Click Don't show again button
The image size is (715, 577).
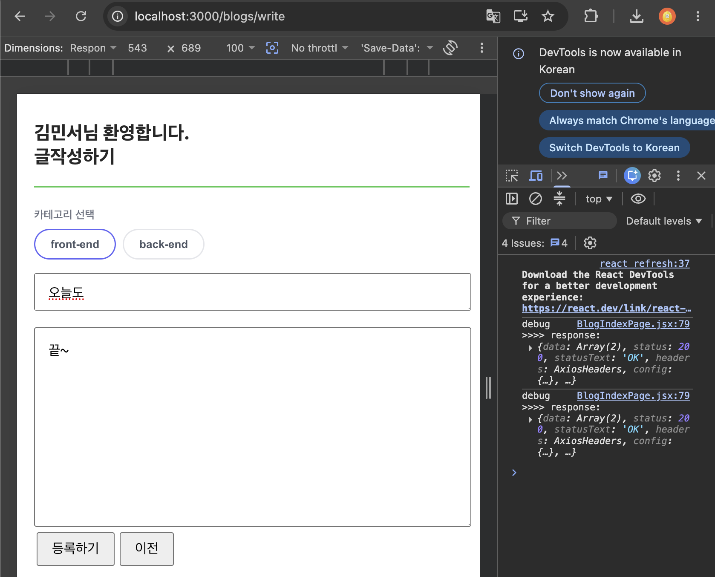pyautogui.click(x=592, y=93)
